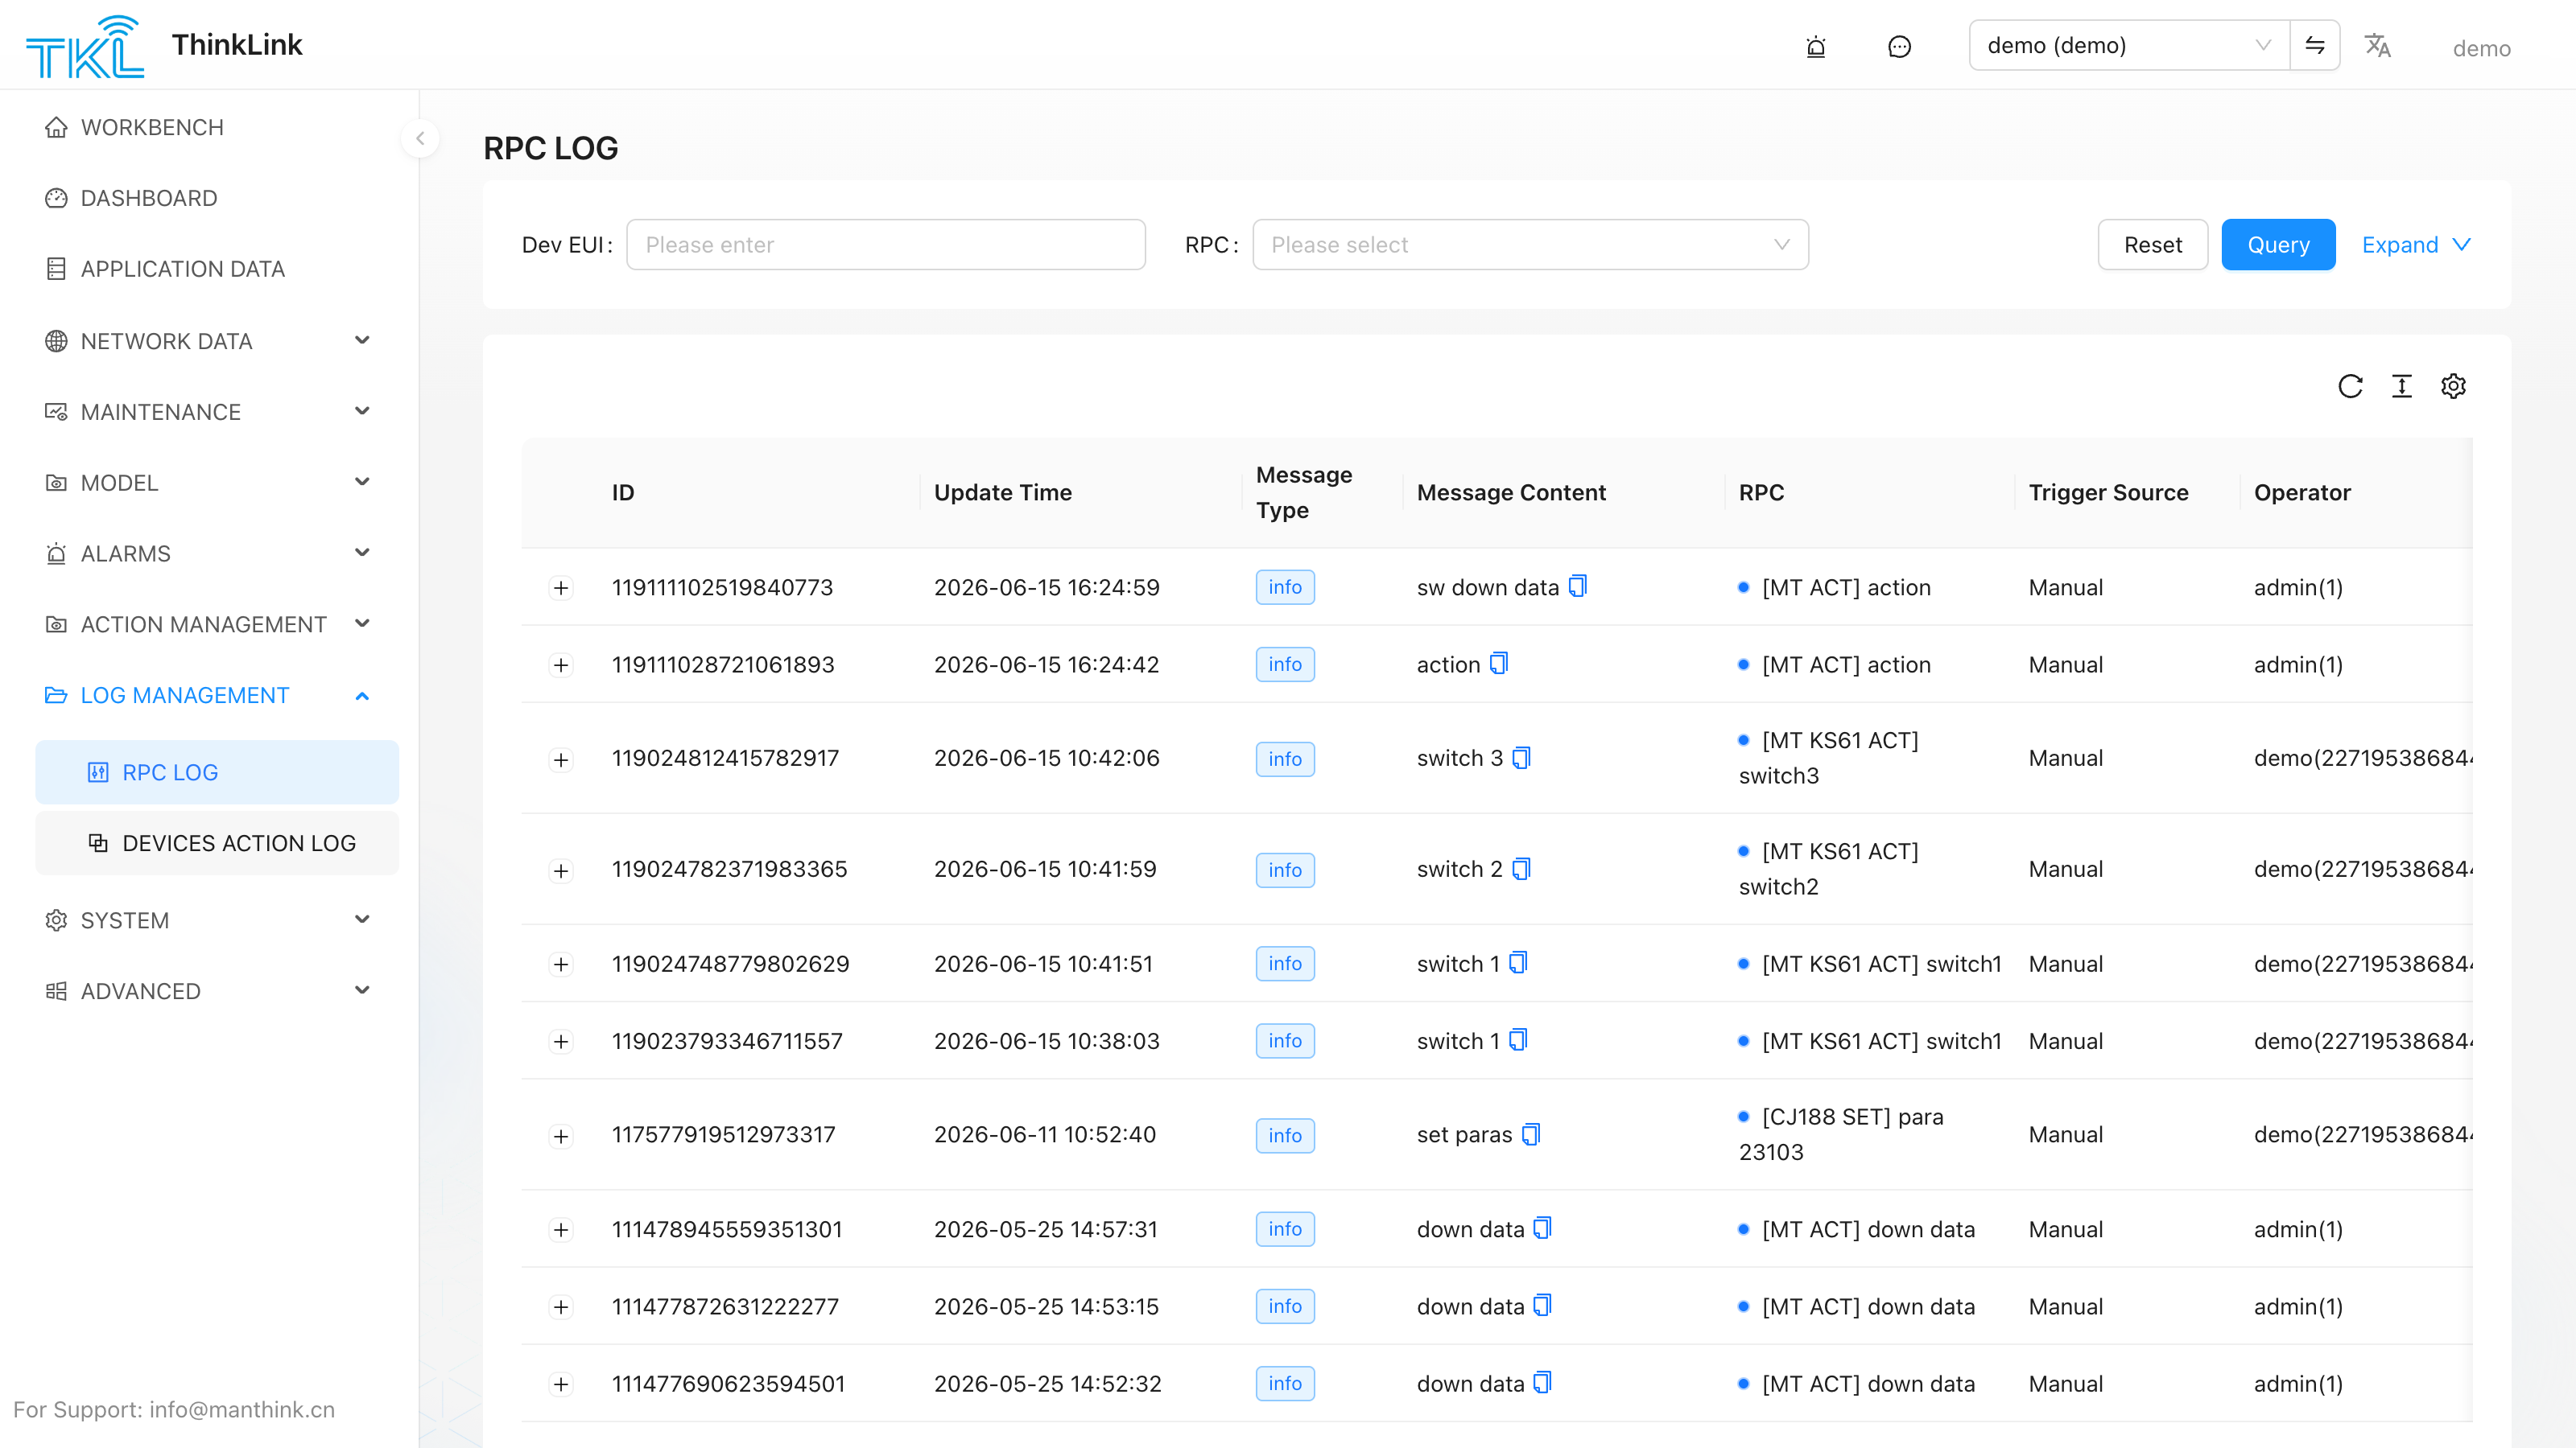Click info tag in 16:24:59 row
2576x1448 pixels.
pos(1285,586)
